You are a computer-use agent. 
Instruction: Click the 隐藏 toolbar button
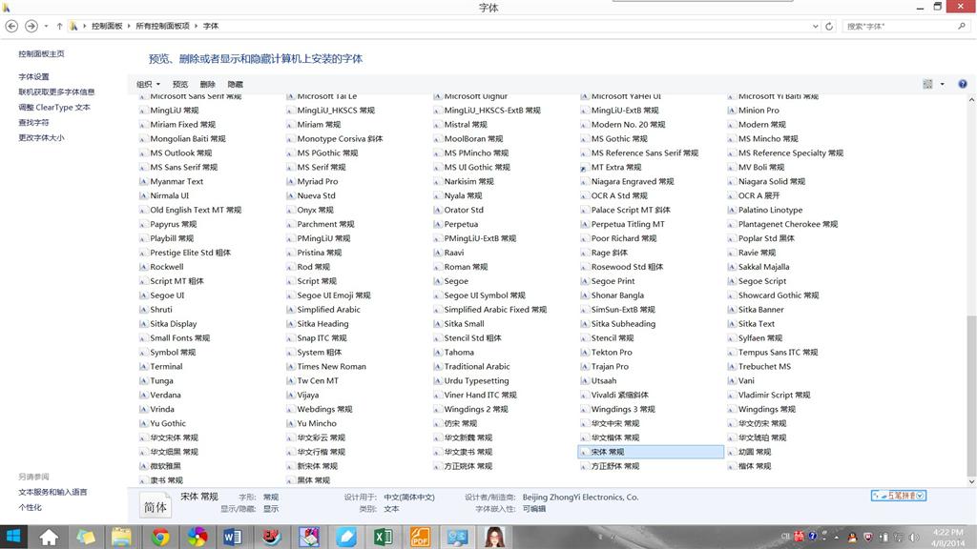click(235, 84)
